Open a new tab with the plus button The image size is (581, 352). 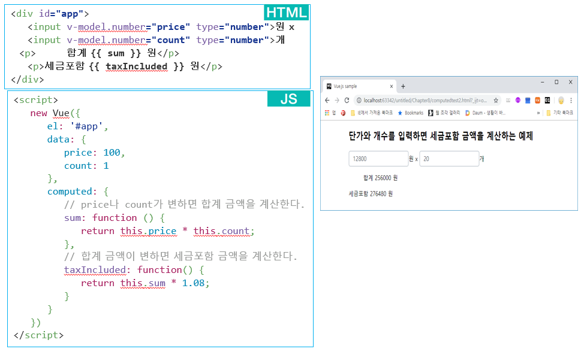403,86
